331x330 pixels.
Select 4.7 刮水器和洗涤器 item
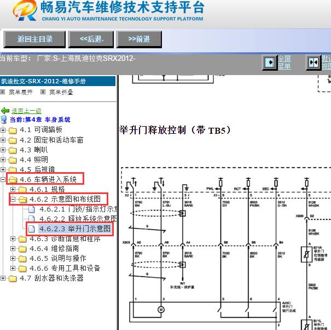[51, 278]
